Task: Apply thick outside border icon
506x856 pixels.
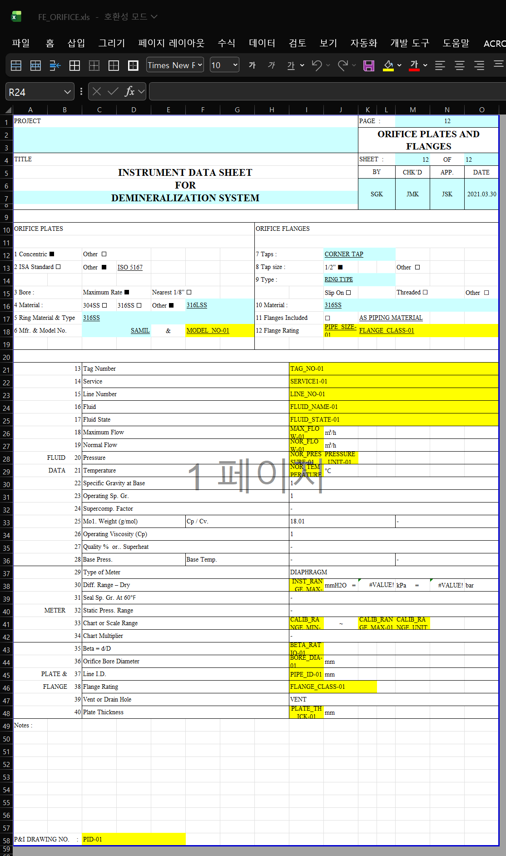Action: [x=133, y=65]
